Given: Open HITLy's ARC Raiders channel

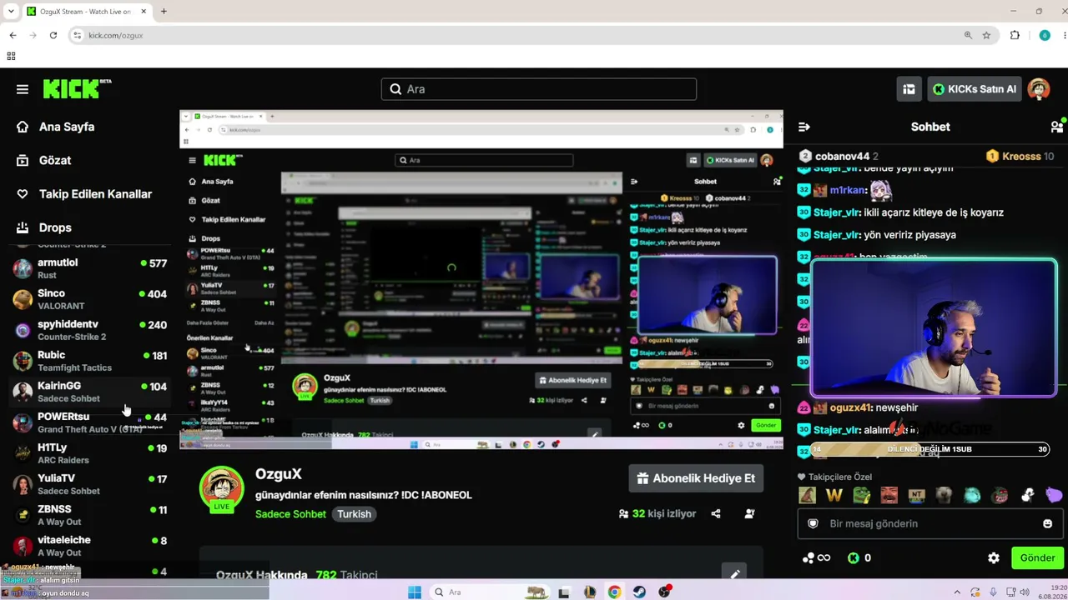Looking at the screenshot, I should (x=90, y=453).
